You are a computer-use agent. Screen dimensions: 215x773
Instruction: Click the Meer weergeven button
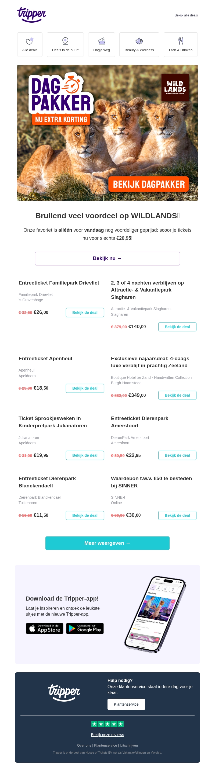click(107, 543)
